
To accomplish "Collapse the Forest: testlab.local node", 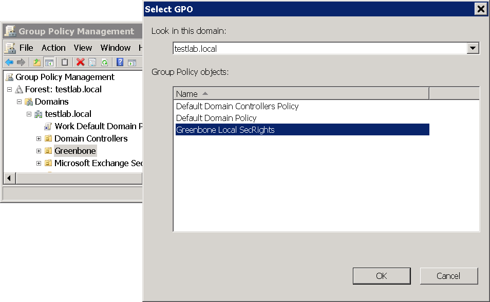I will coord(9,89).
